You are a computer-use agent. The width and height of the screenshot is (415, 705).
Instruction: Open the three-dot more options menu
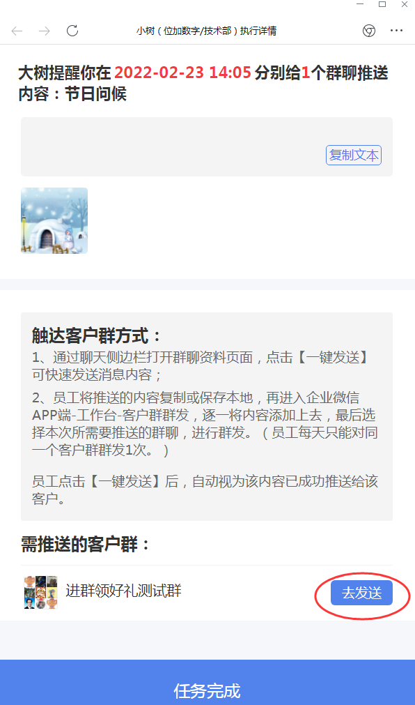pos(397,31)
